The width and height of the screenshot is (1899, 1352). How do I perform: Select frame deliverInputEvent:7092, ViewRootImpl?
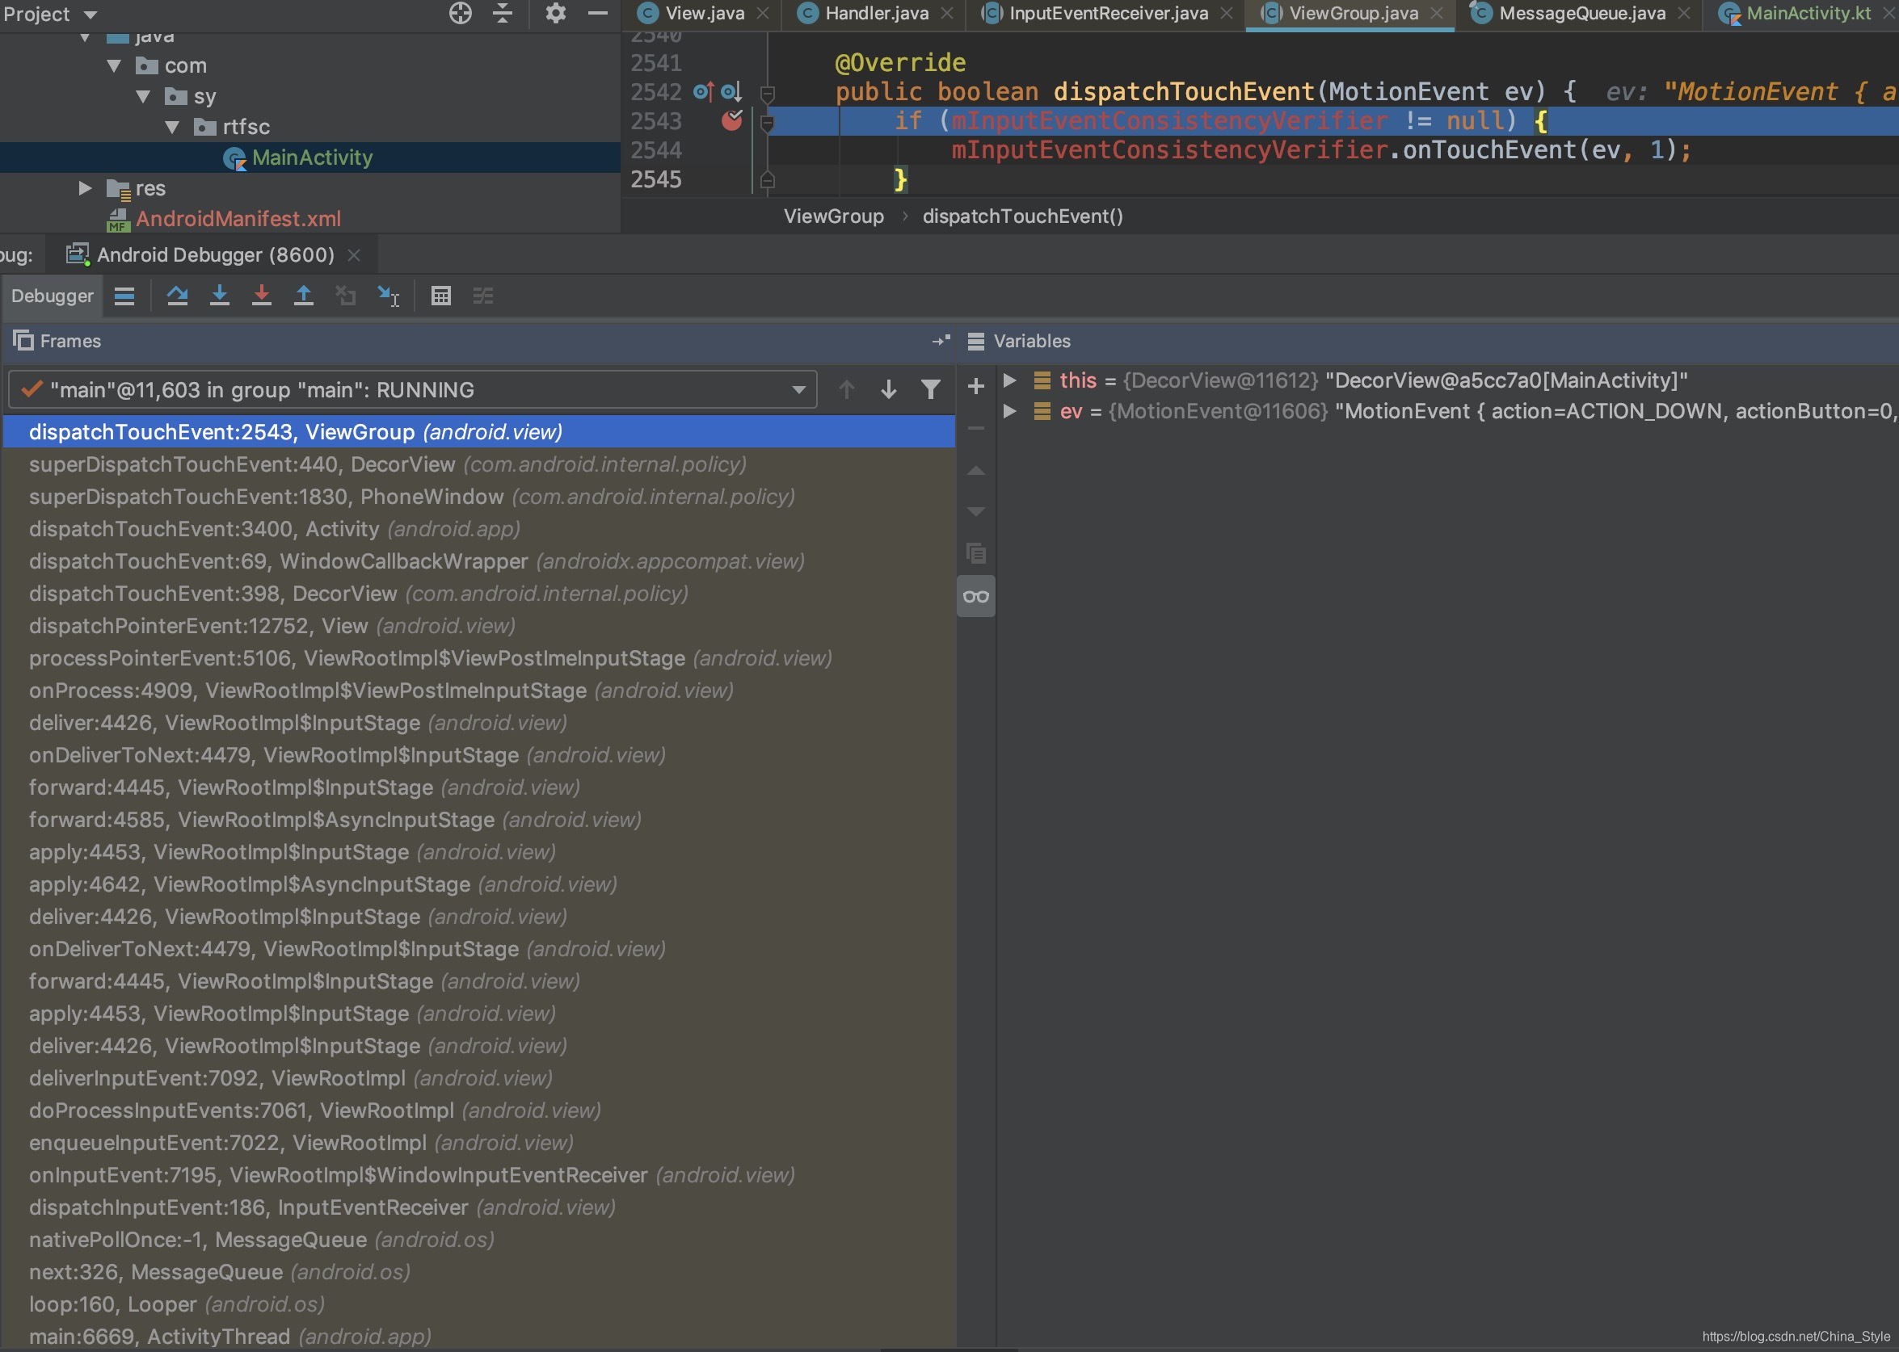[479, 1078]
